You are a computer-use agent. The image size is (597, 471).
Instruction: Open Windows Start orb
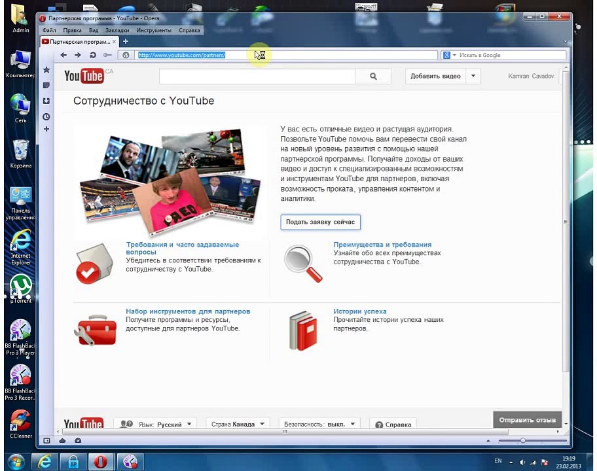click(x=16, y=462)
